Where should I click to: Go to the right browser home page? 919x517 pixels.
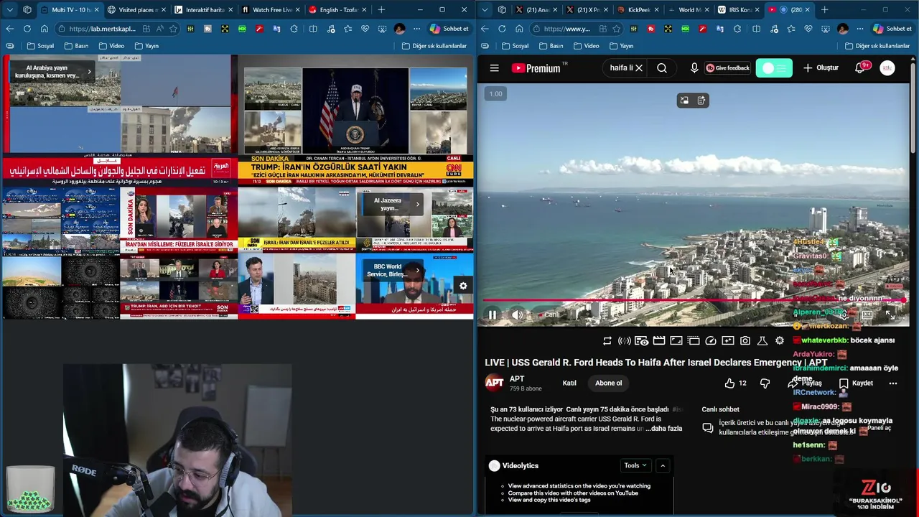(519, 29)
